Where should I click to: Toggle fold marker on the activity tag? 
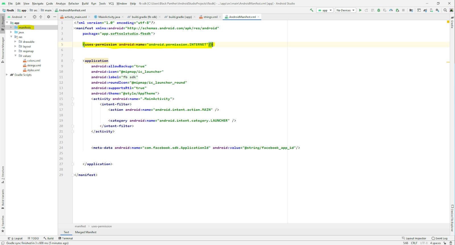[73, 99]
